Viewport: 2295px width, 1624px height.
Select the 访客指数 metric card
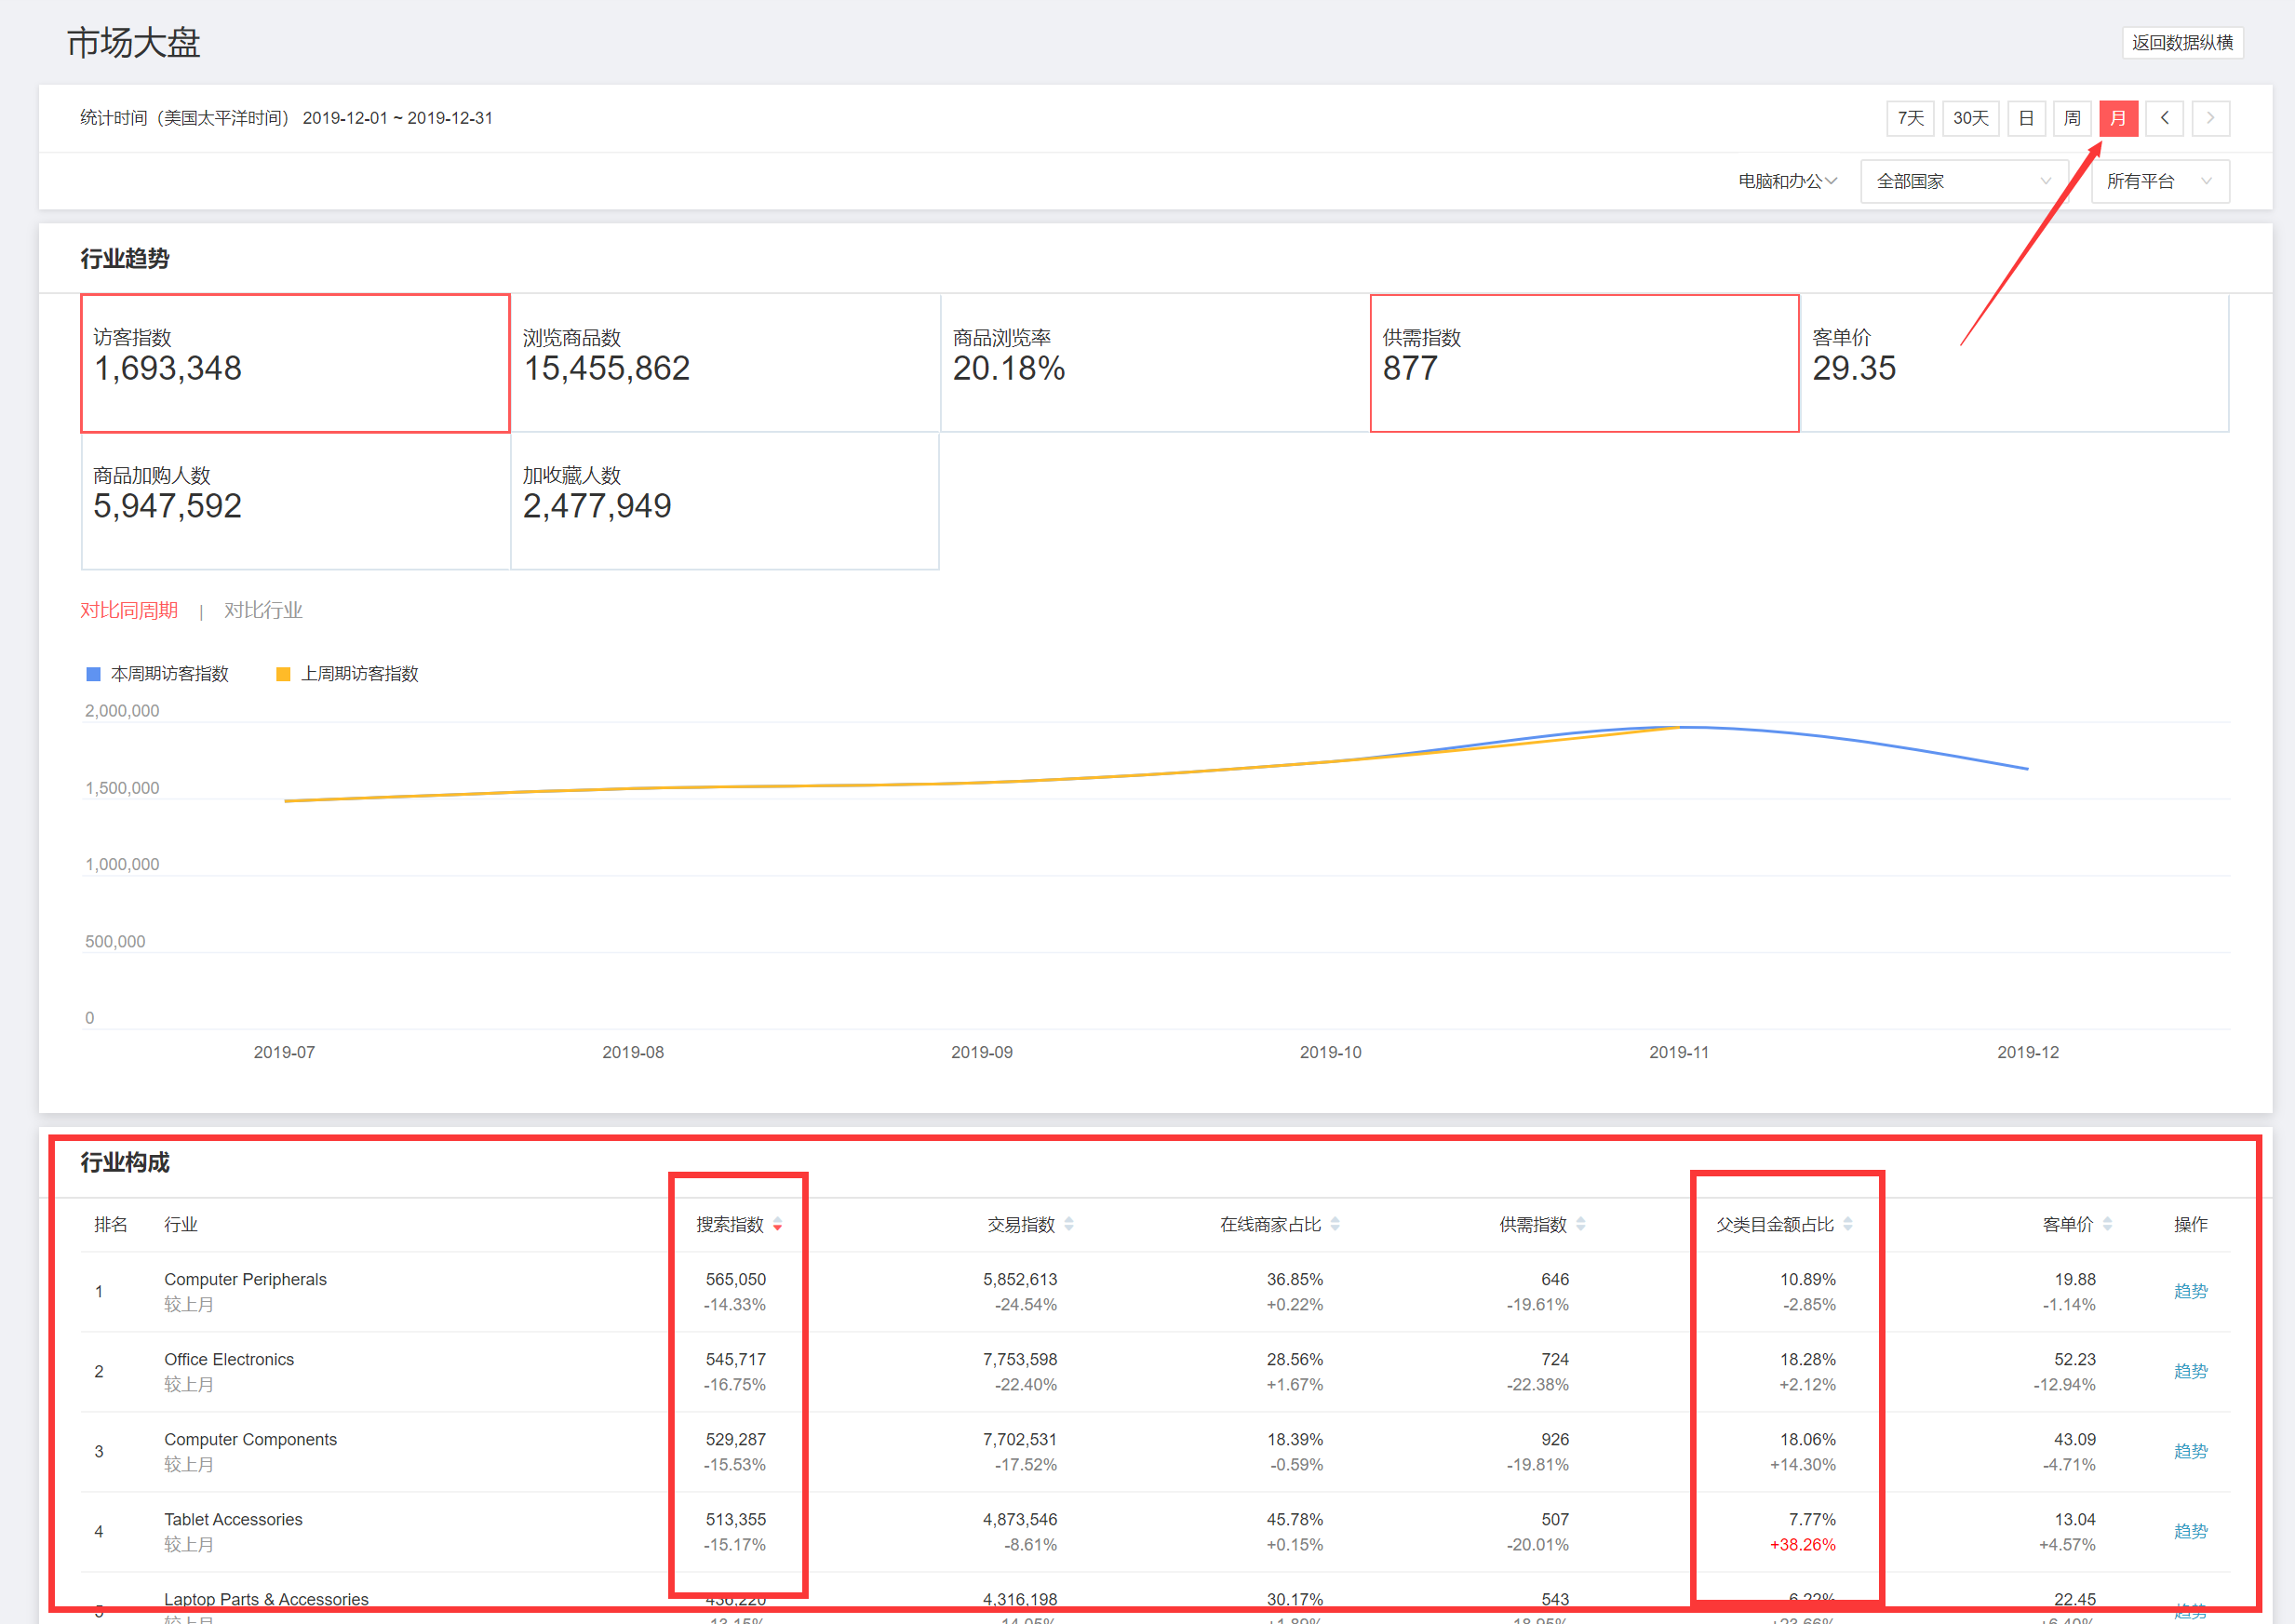295,363
